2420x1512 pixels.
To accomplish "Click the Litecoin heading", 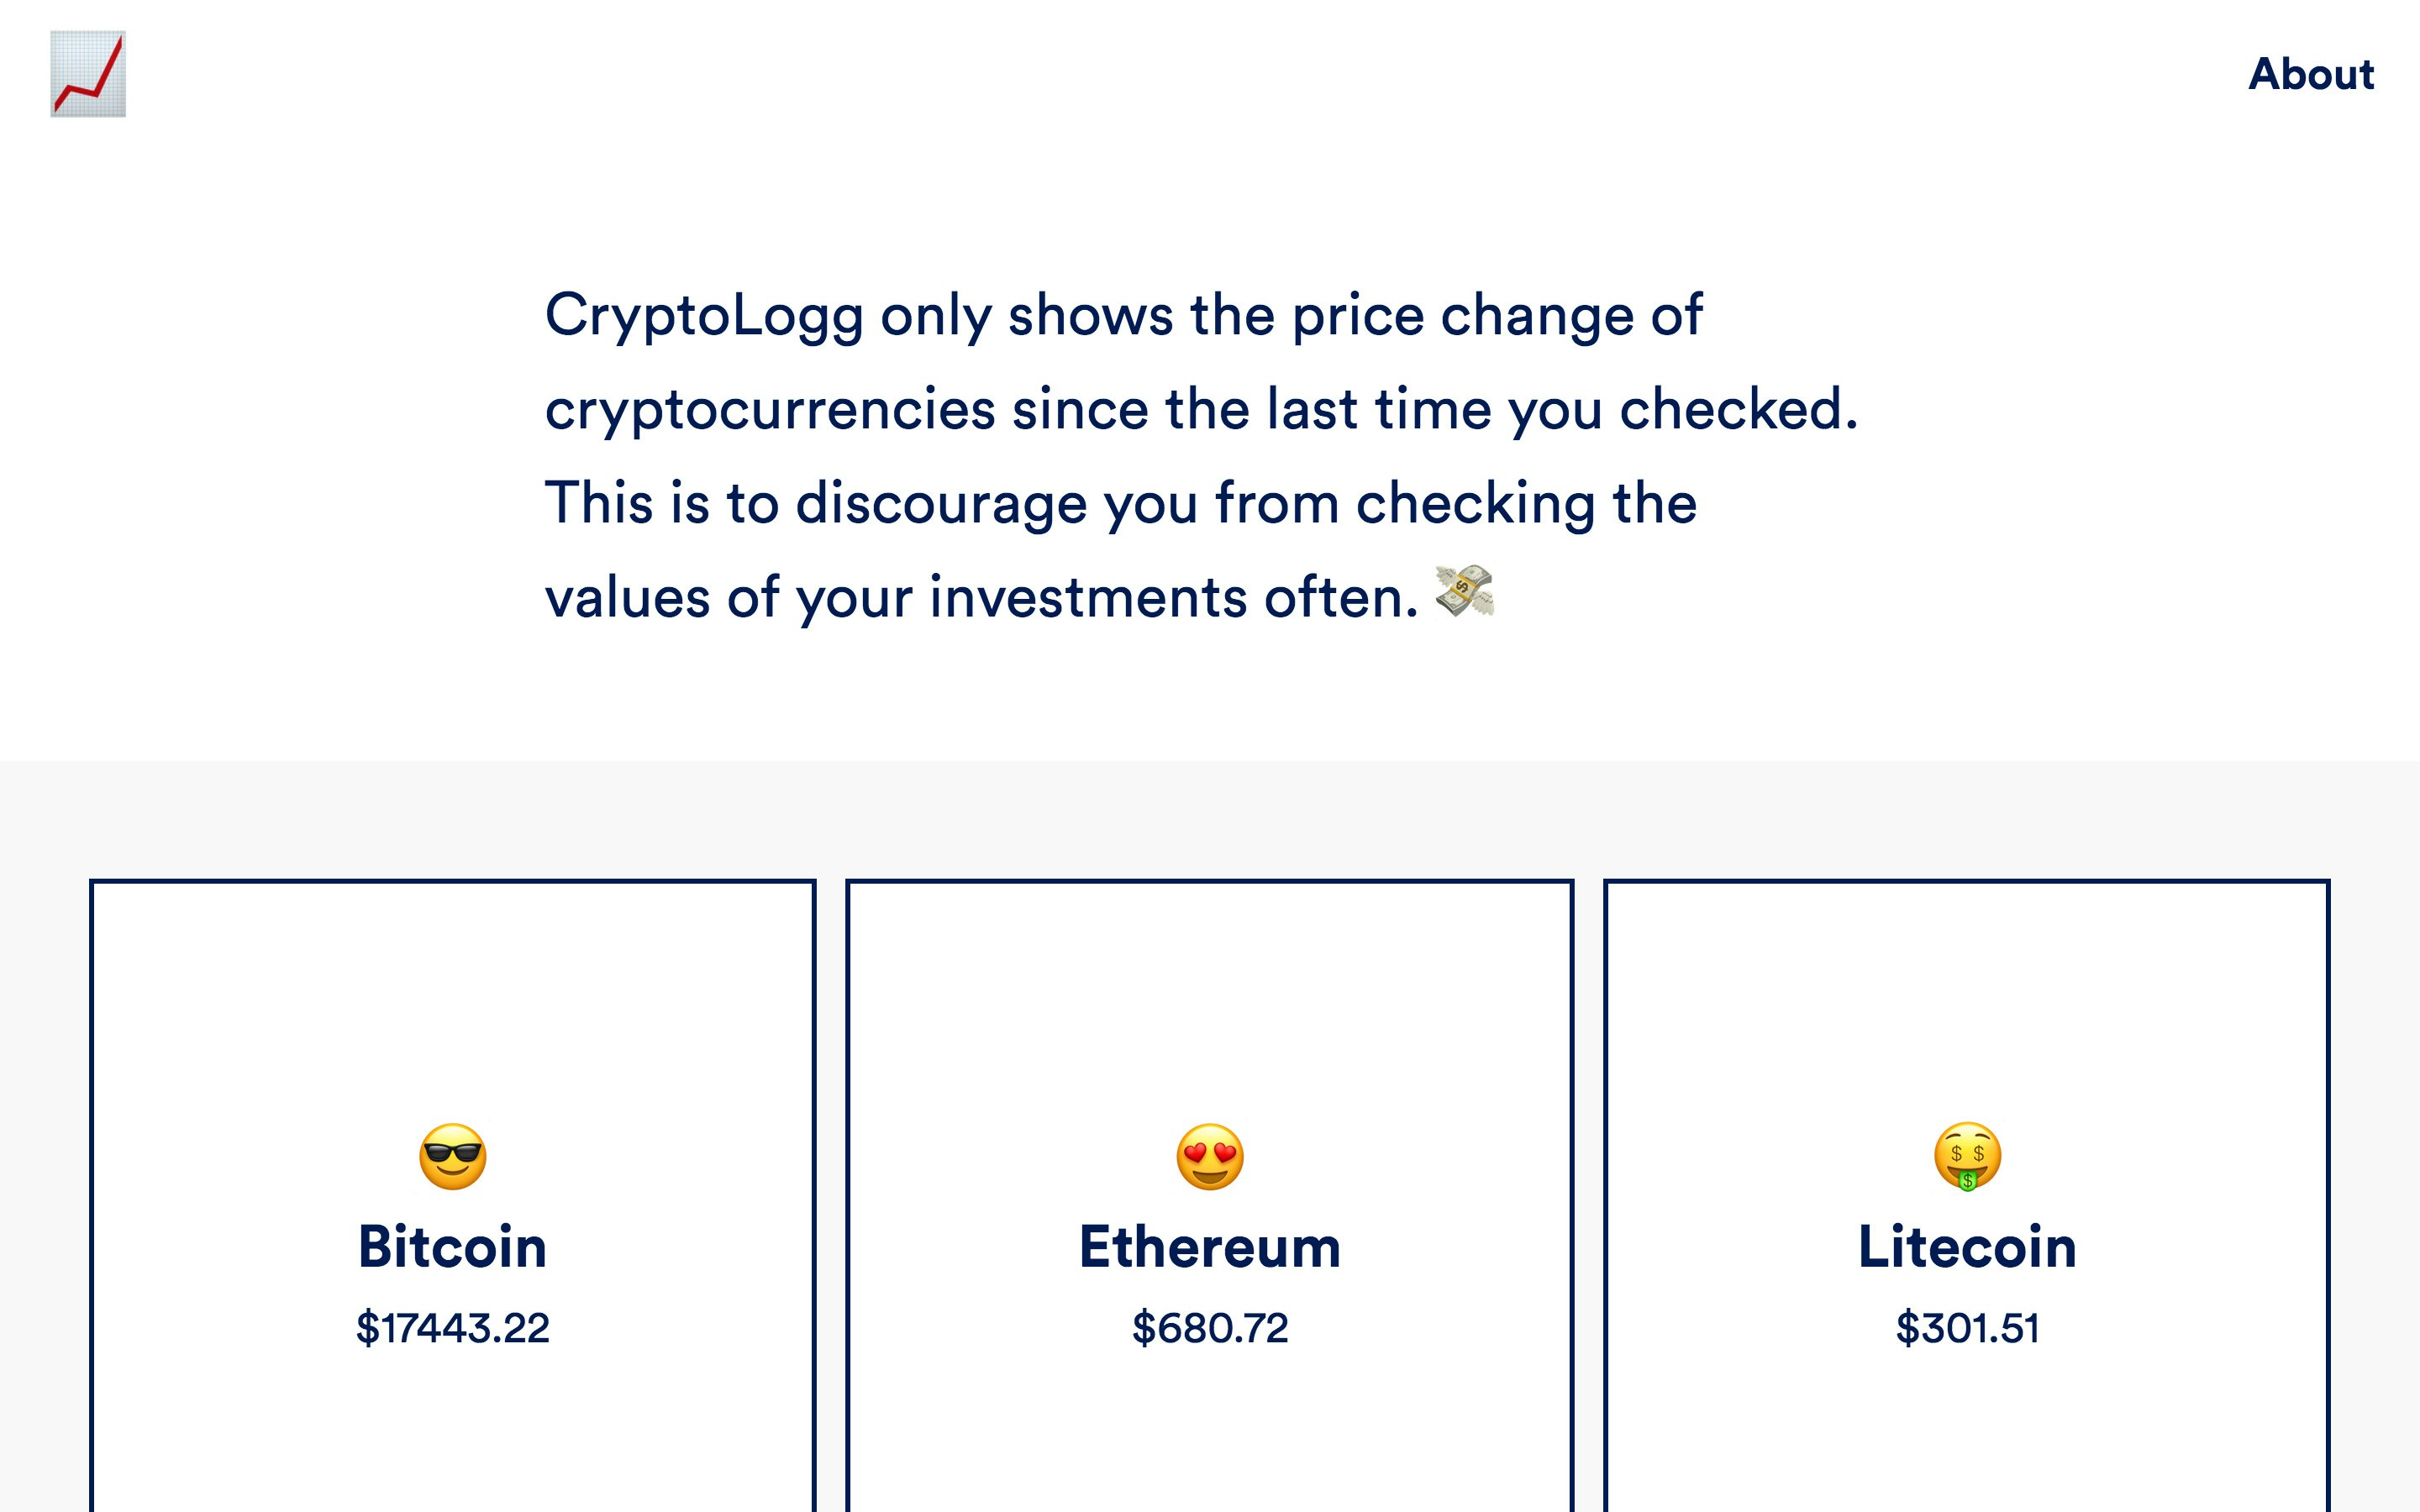I will [x=1968, y=1246].
